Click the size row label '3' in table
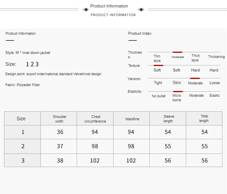This screenshot has height=194, width=227. 22,160
